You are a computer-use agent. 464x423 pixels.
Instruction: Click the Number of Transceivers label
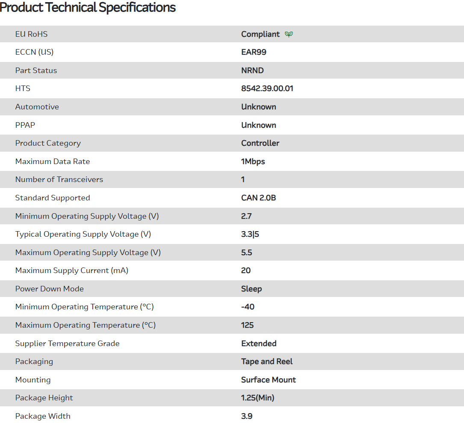coord(59,179)
